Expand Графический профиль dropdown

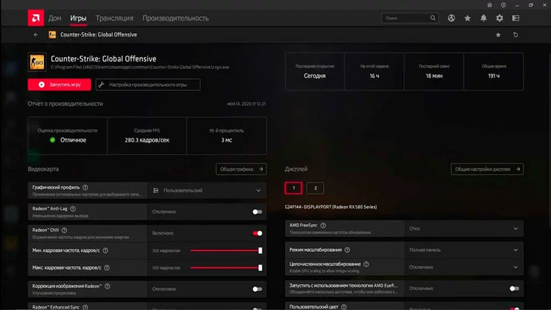pos(207,191)
